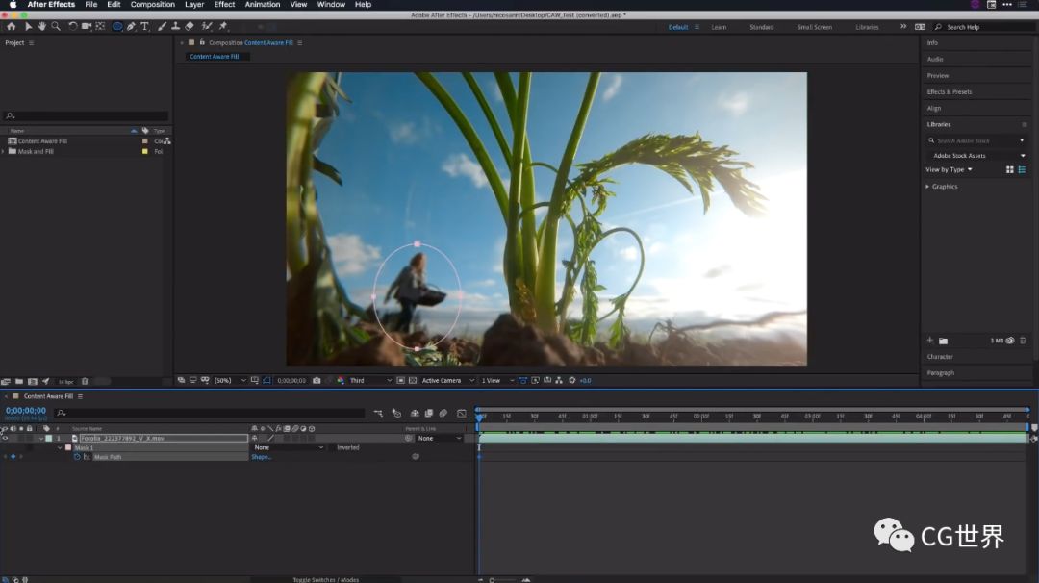Click the timeline current timecode 0;00;00;00

point(26,411)
